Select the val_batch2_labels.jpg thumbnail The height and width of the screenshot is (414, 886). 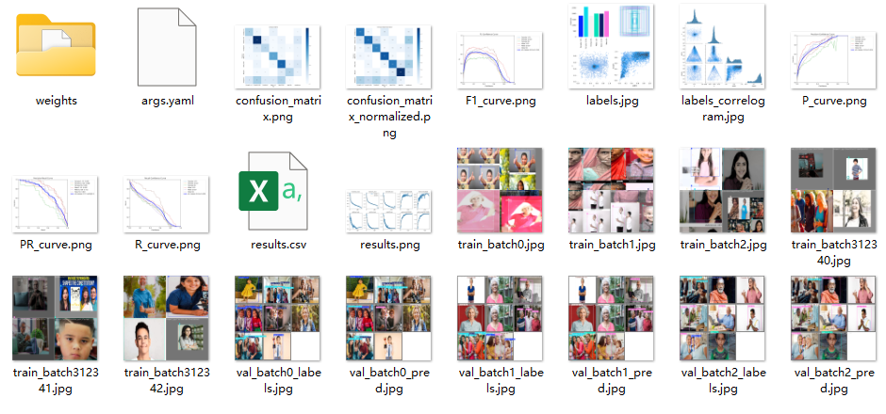coord(722,318)
